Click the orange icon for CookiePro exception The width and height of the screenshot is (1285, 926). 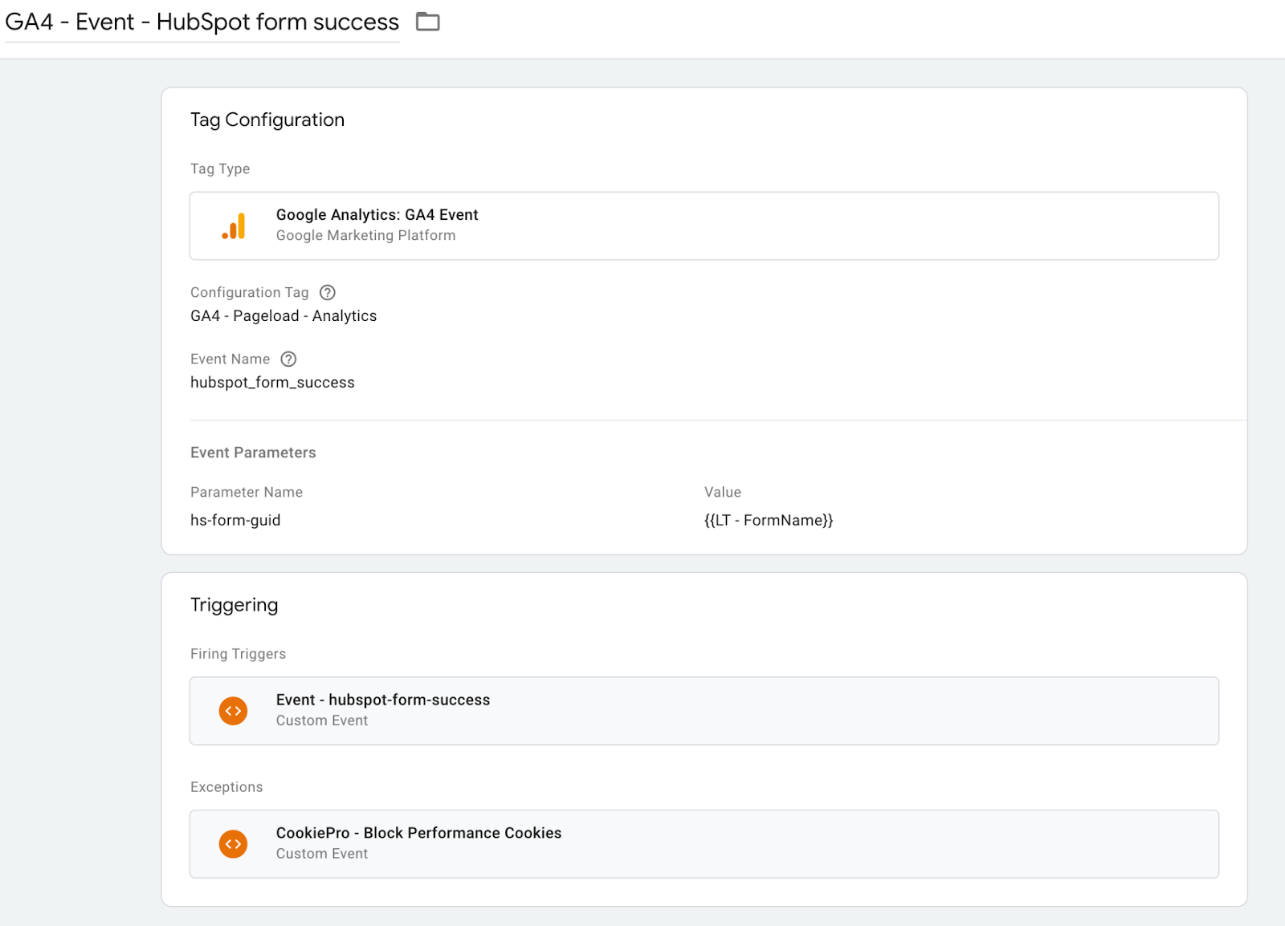[x=234, y=844]
